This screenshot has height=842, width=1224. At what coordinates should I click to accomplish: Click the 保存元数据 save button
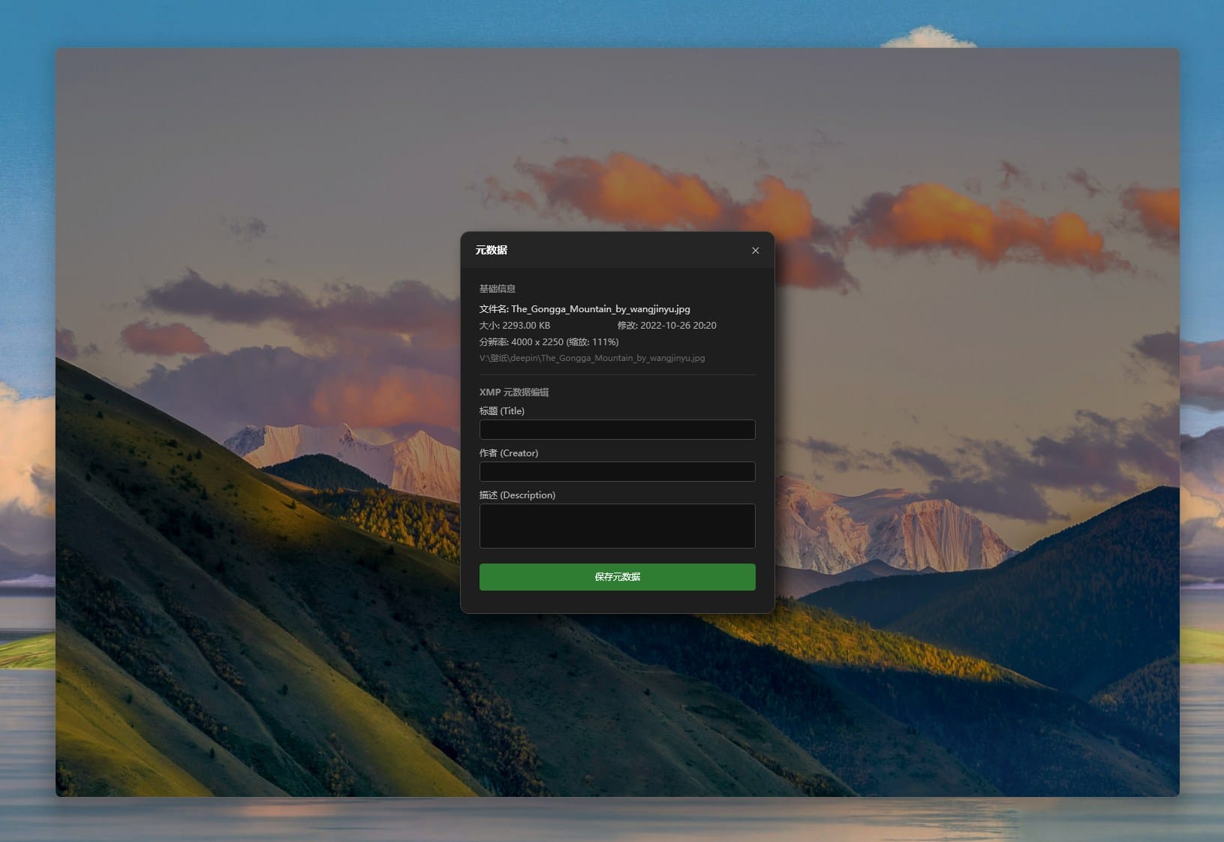[617, 577]
